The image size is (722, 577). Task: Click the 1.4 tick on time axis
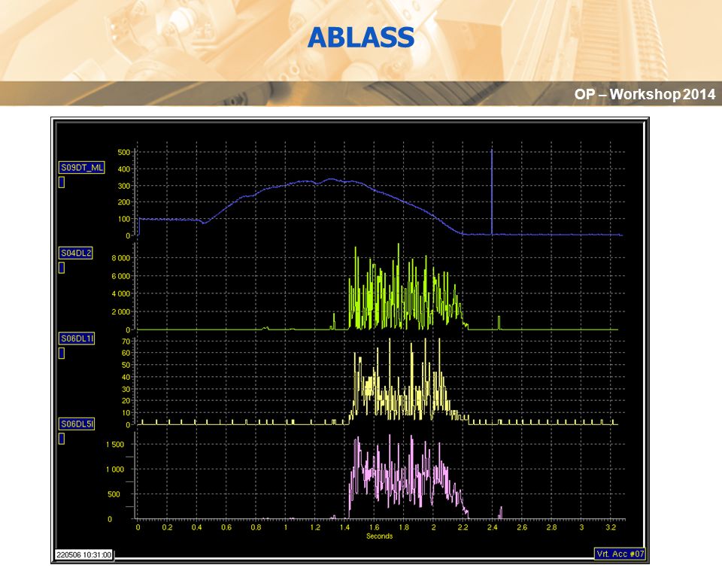pos(344,527)
